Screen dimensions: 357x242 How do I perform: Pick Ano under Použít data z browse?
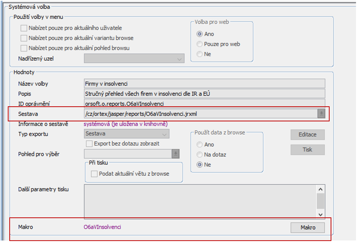point(199,145)
